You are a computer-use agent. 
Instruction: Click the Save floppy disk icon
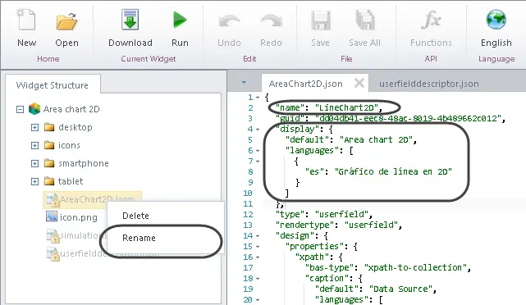320,20
